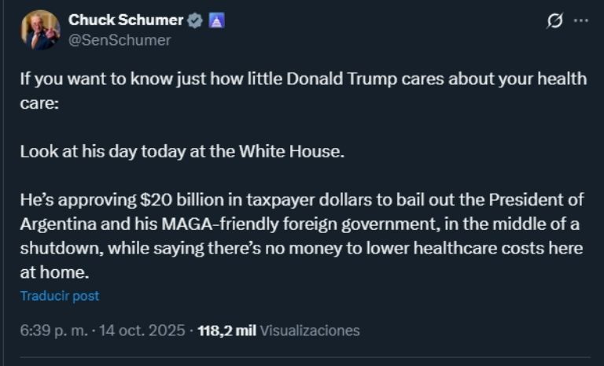Screen dimensions: 604x366
Task: Open the @SenSchumer handle link
Action: click(120, 40)
